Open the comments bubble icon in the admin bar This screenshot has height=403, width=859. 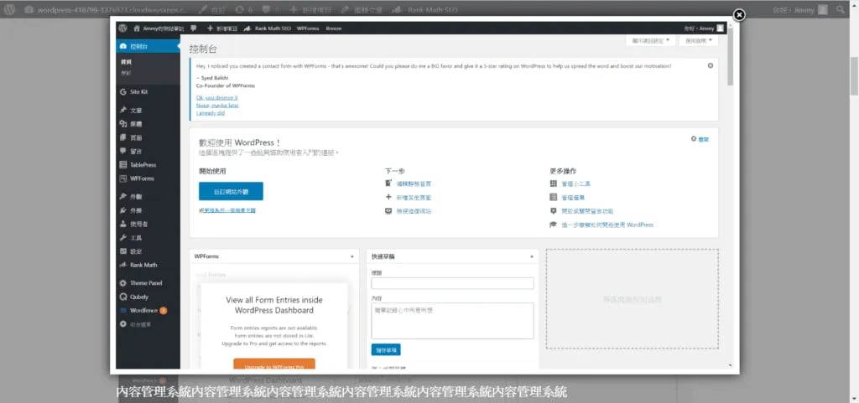click(194, 28)
